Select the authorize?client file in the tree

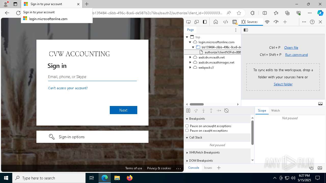[x=213, y=52]
